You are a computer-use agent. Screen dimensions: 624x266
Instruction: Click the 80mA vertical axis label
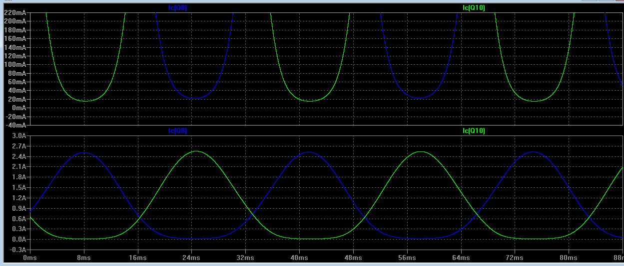coord(17,73)
